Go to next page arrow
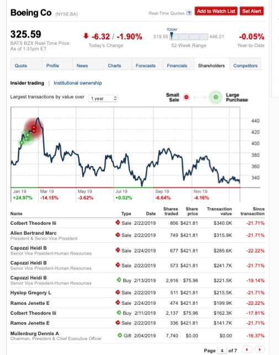279x355 pixels. (260, 350)
